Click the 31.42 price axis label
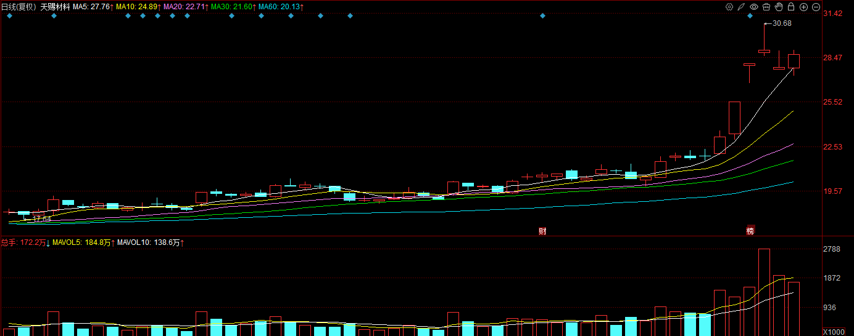Screen dimensions: 854x336 pyautogui.click(x=833, y=14)
